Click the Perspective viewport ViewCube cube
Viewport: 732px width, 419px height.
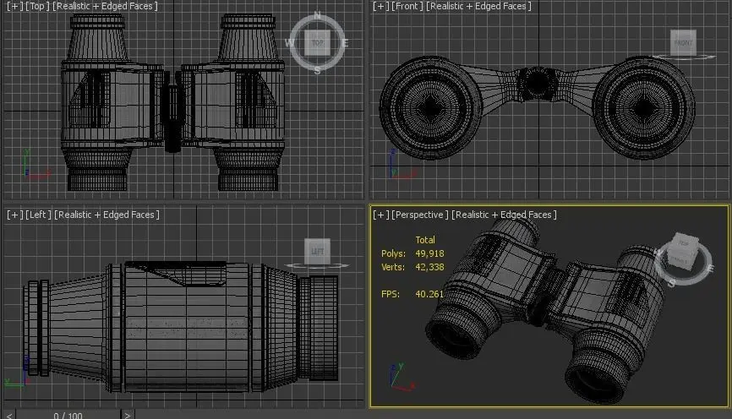click(682, 252)
